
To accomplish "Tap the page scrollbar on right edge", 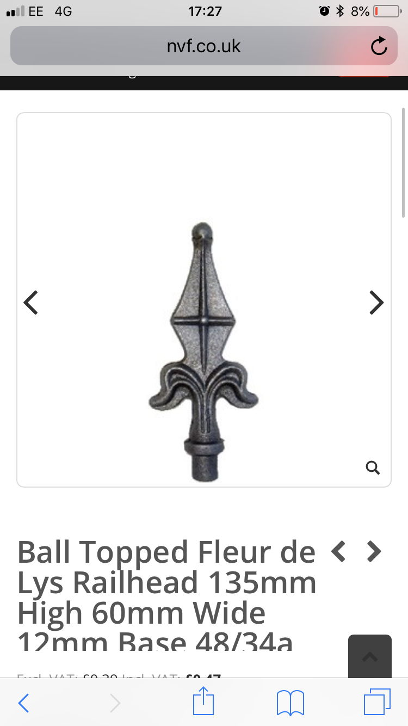I will 403,163.
